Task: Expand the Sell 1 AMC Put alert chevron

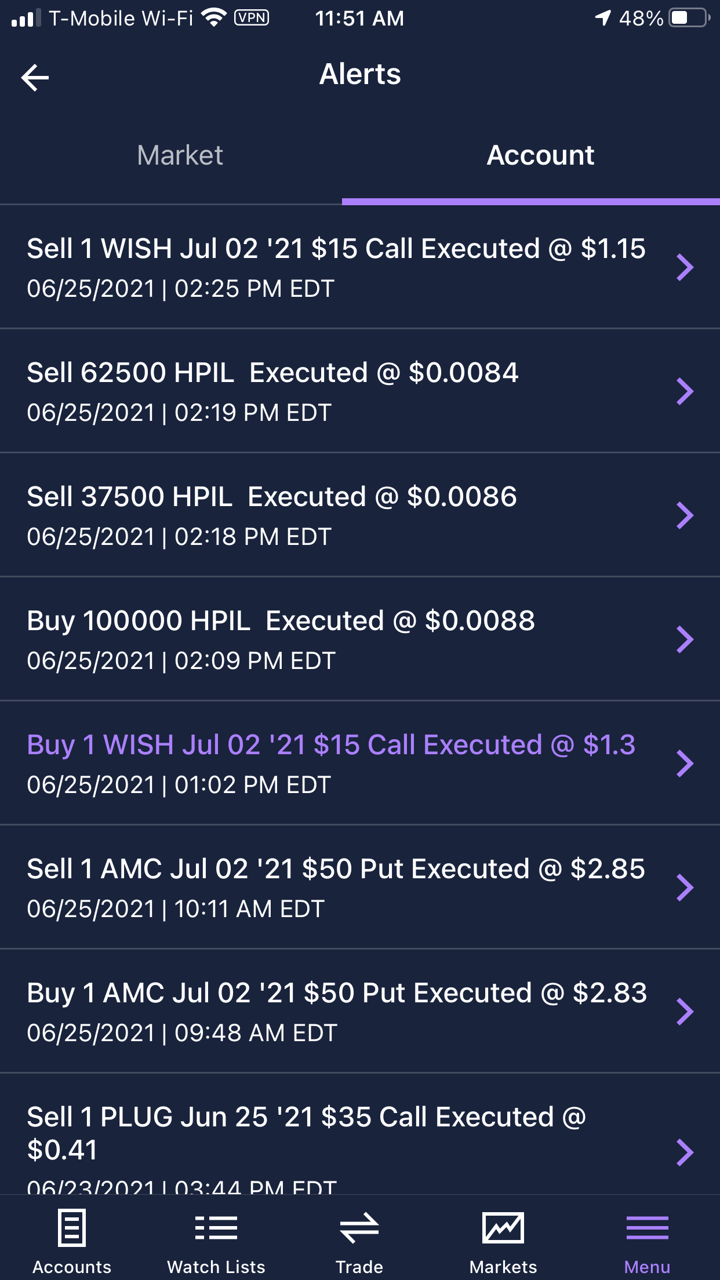Action: [685, 888]
